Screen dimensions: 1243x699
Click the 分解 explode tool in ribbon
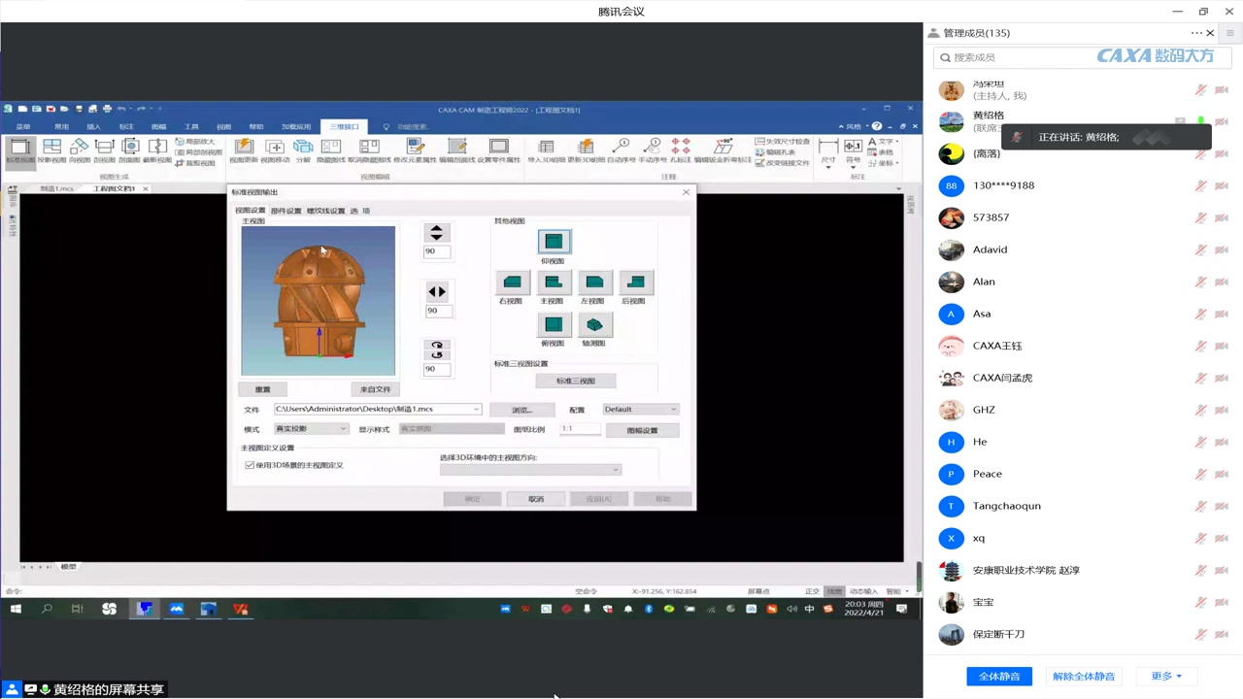[x=303, y=150]
